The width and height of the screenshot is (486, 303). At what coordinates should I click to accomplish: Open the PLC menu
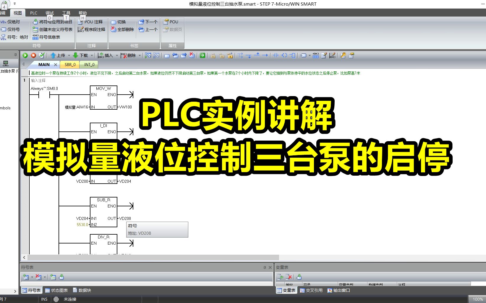(33, 13)
